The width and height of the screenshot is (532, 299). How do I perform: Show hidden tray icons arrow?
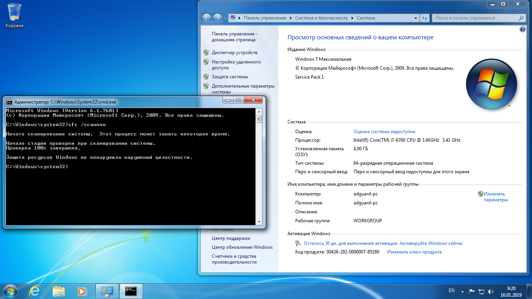[462, 291]
